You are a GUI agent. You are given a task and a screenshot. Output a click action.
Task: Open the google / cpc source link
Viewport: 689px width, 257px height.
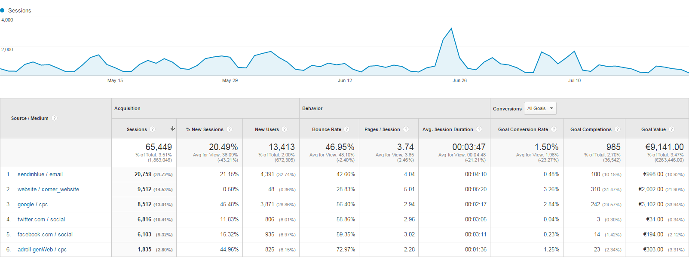33,205
